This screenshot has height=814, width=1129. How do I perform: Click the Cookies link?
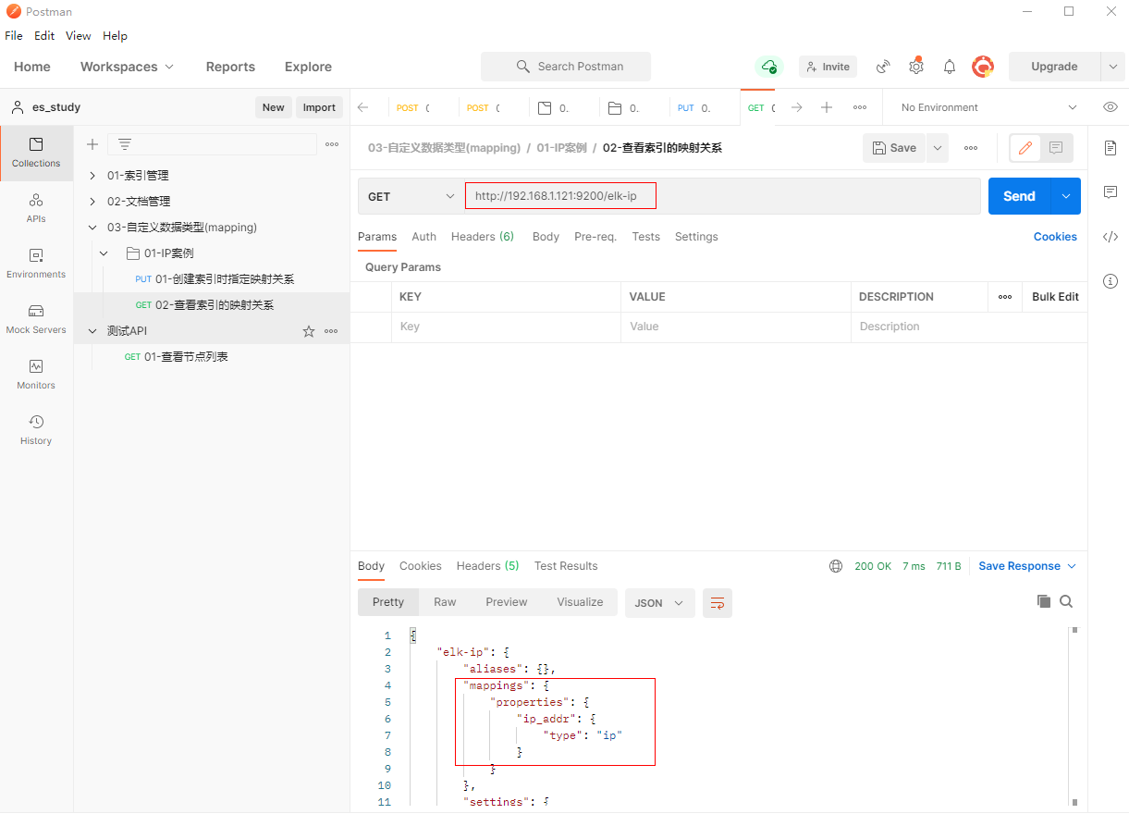pyautogui.click(x=1055, y=237)
